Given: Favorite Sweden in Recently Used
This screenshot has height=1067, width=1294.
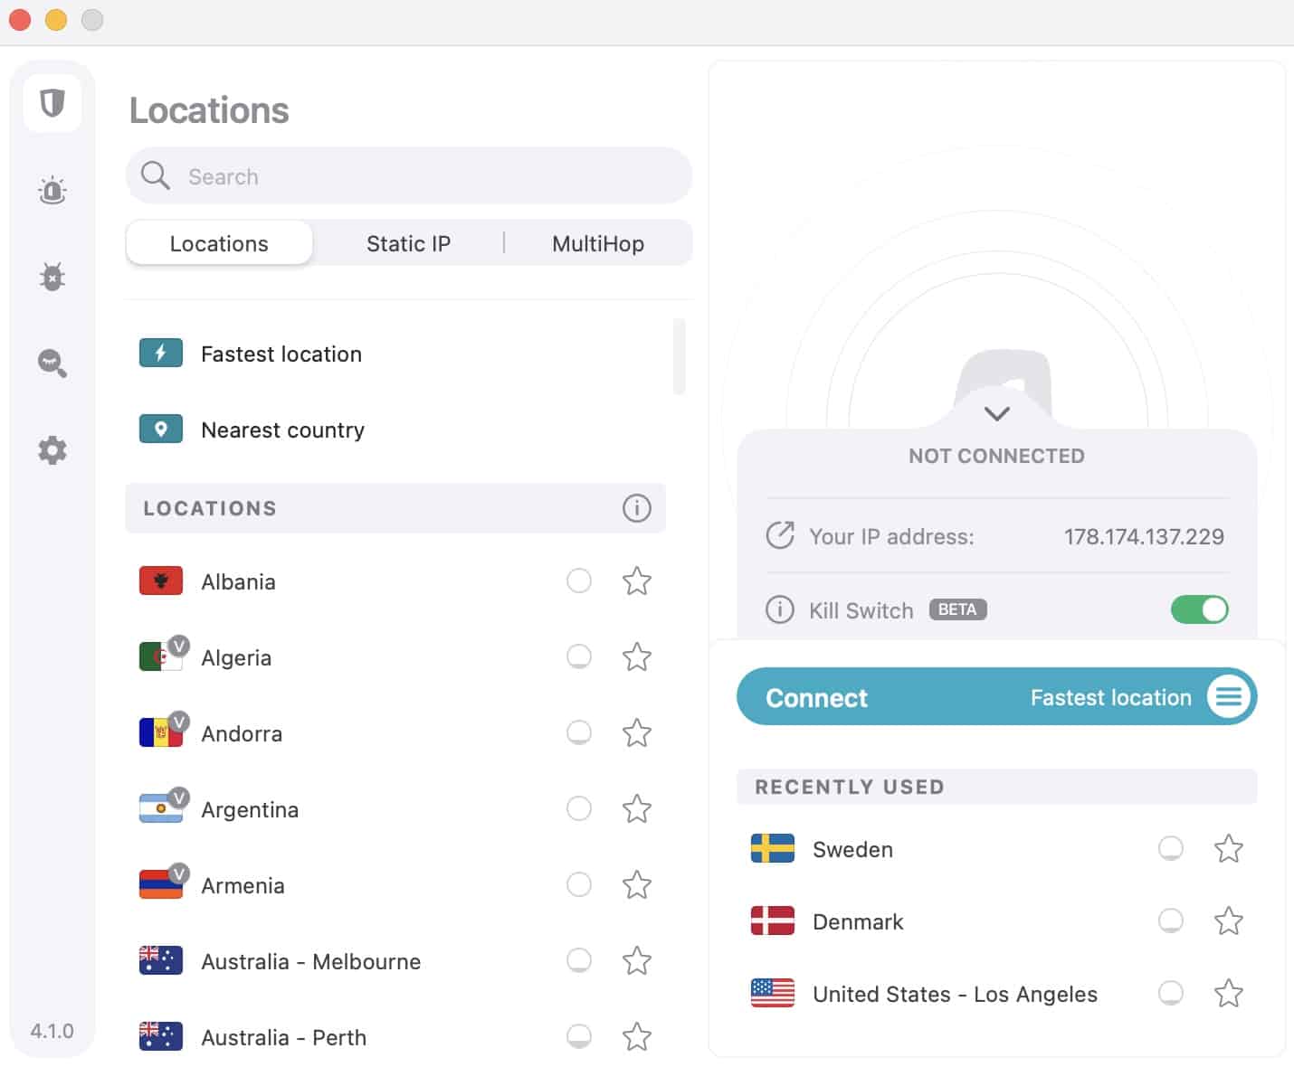Looking at the screenshot, I should coord(1229,848).
